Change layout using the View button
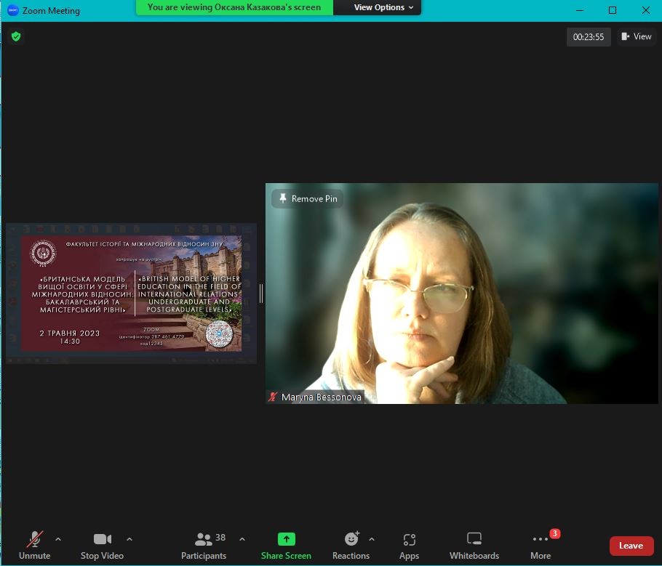This screenshot has height=566, width=662. [637, 36]
